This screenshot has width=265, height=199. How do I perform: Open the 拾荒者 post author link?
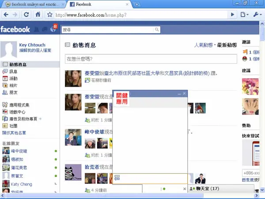tap(92, 167)
